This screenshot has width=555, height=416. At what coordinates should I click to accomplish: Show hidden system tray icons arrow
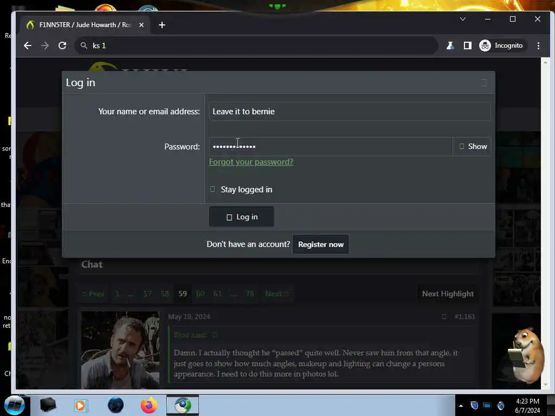coord(461,406)
